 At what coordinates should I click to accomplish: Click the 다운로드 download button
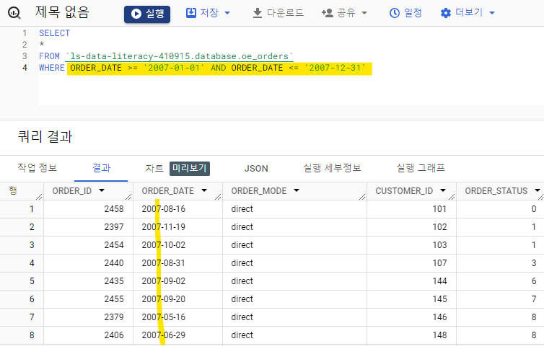pyautogui.click(x=278, y=13)
